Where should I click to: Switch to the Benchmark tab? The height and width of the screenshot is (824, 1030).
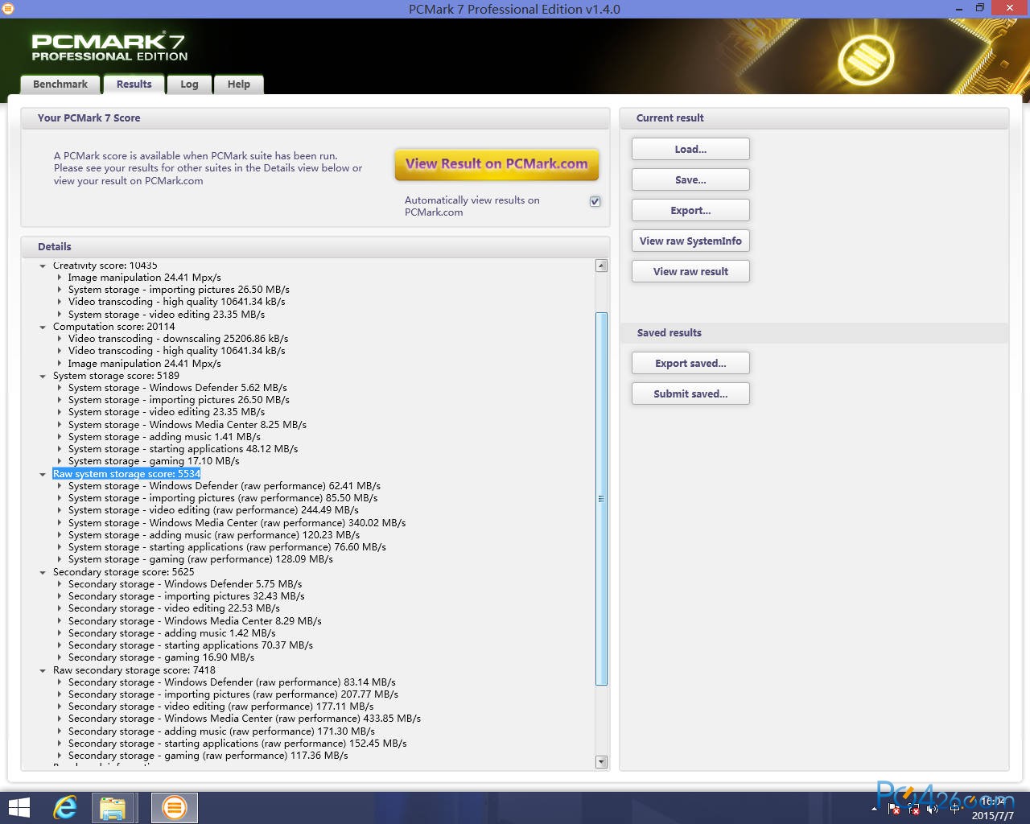[x=60, y=84]
